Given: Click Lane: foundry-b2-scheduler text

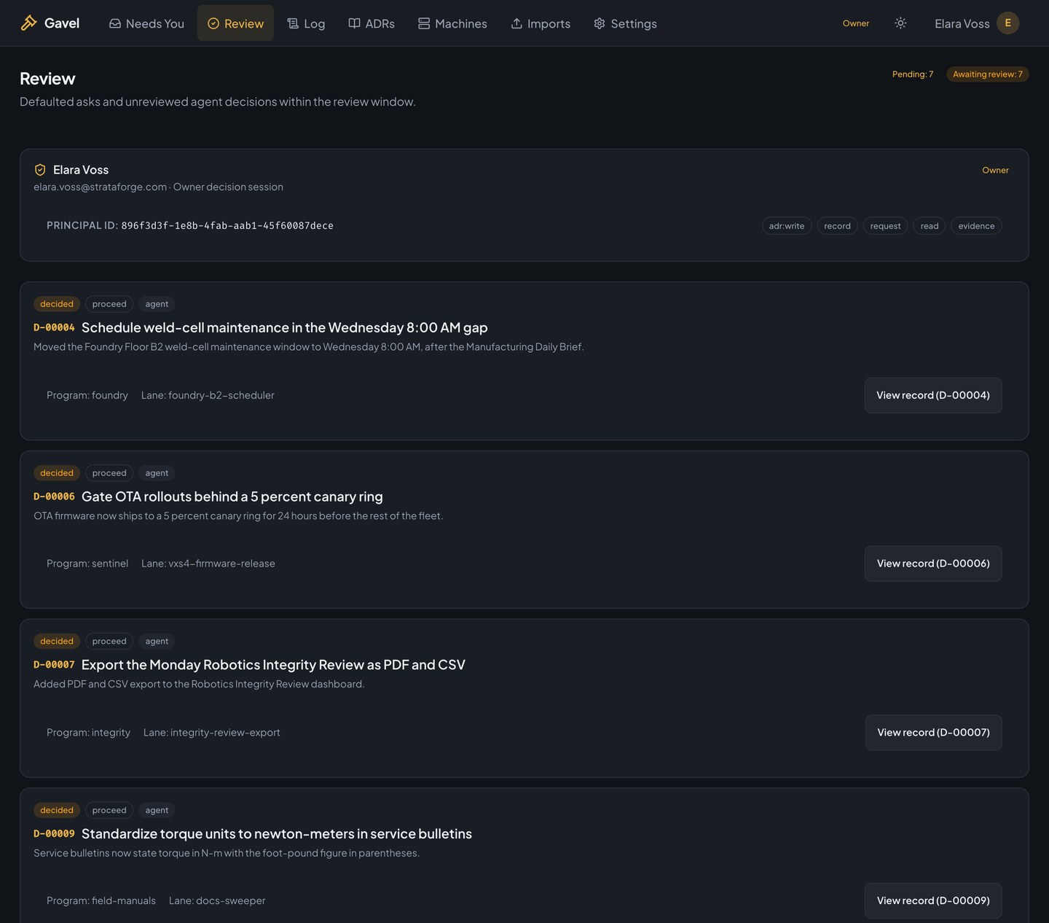Looking at the screenshot, I should [x=208, y=395].
